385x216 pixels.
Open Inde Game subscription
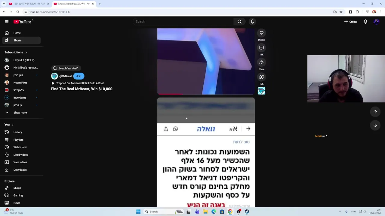click(x=21, y=97)
